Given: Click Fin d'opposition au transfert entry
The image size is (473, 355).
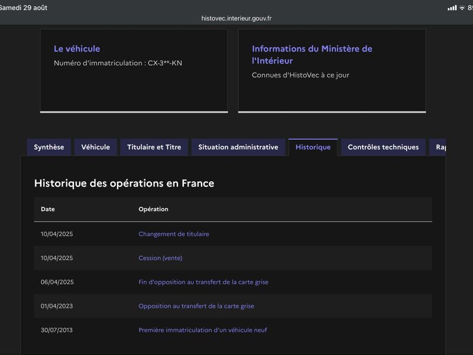Looking at the screenshot, I should (203, 282).
